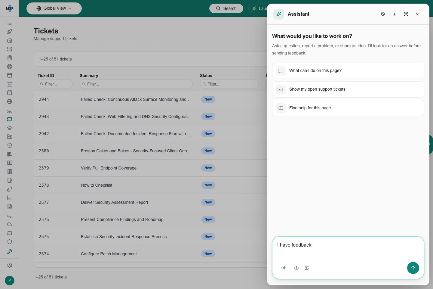Expand the Assistant panel to fullscreen

pyautogui.click(x=406, y=14)
